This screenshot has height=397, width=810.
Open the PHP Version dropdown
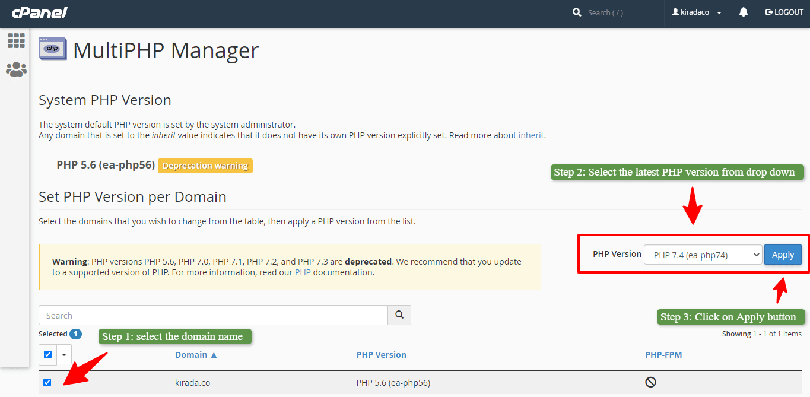coord(703,255)
